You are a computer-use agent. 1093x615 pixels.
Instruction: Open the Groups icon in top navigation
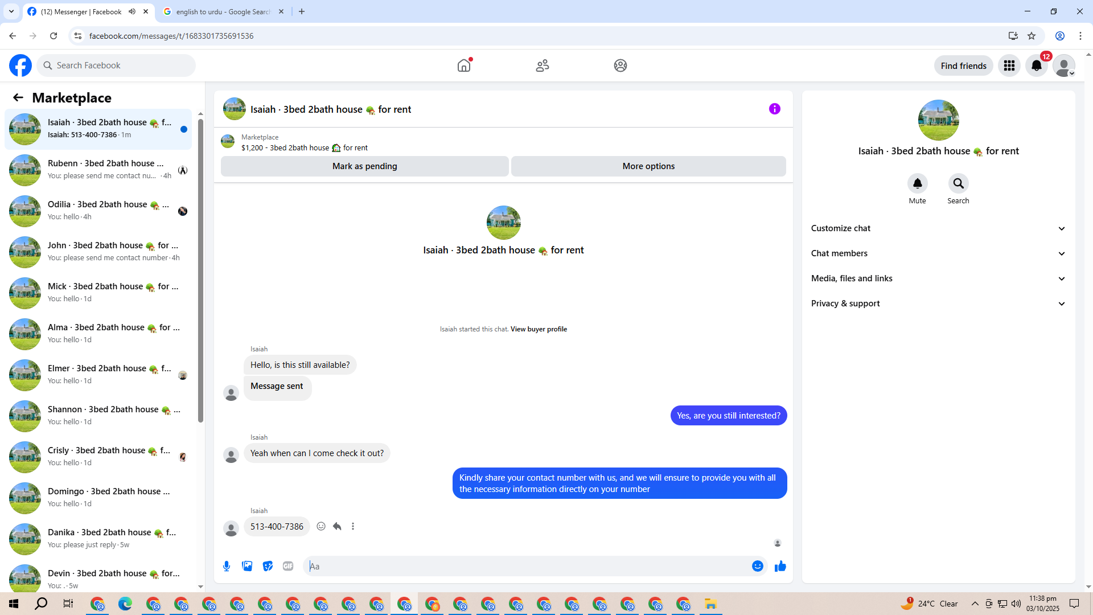[x=621, y=65]
